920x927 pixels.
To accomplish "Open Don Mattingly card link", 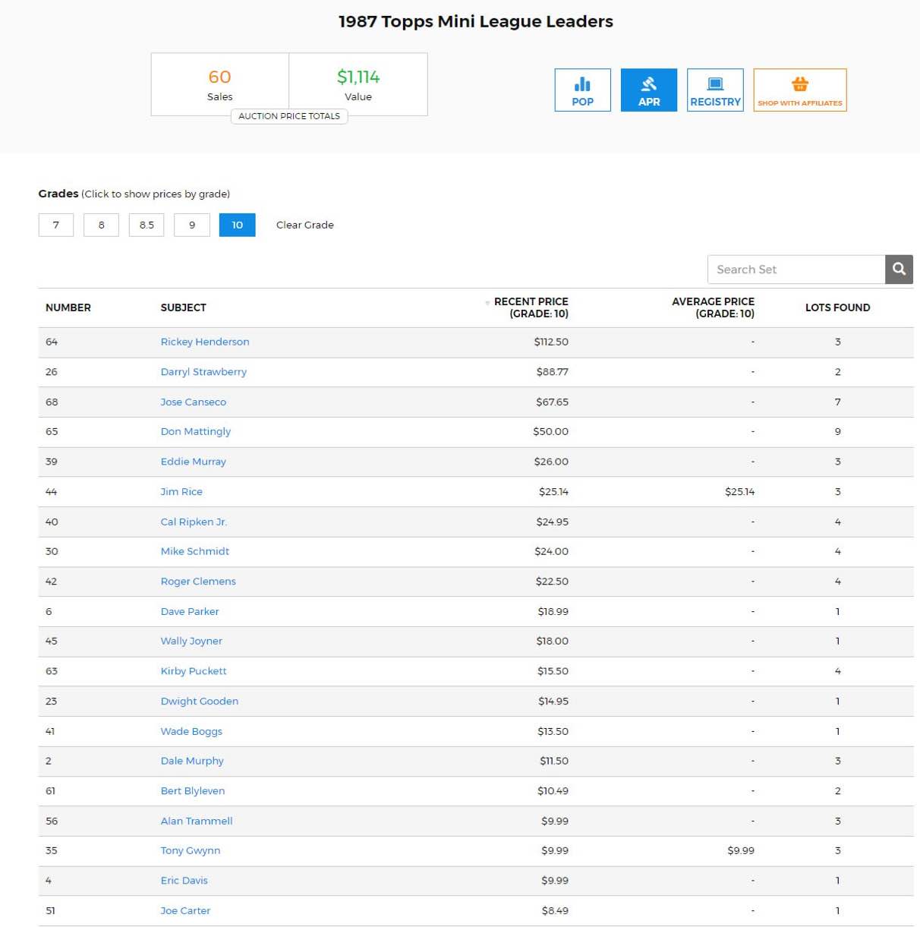I will click(x=196, y=431).
